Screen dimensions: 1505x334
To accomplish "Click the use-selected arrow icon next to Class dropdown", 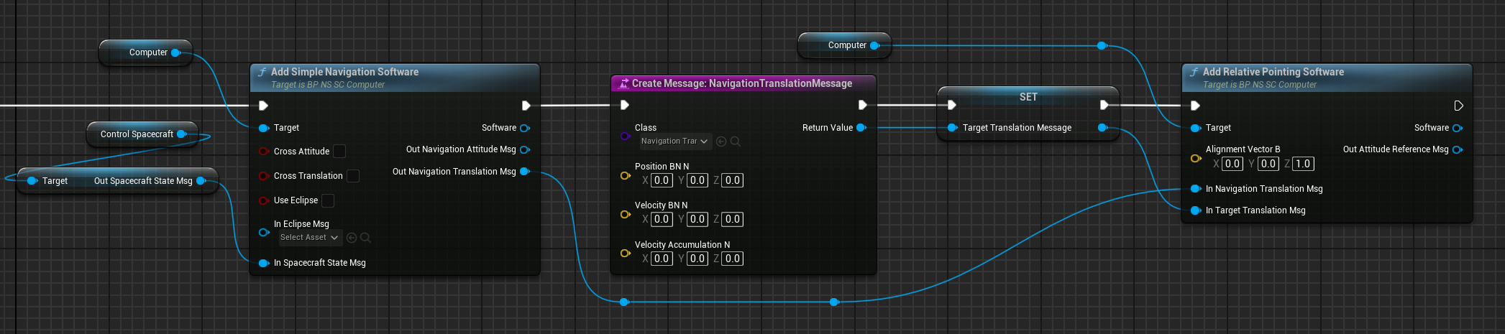I will (721, 142).
